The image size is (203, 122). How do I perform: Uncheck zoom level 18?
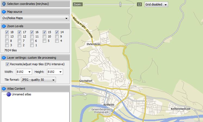coord(7,32)
